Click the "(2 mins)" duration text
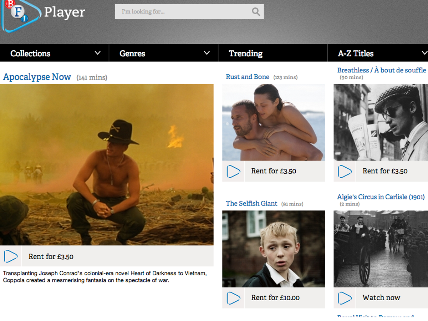 pos(350,204)
